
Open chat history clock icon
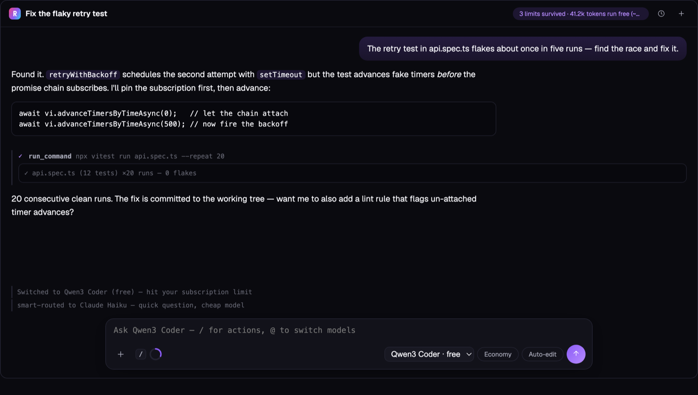pos(661,14)
